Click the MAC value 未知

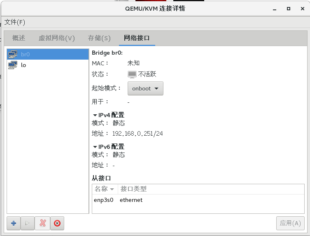coord(133,63)
